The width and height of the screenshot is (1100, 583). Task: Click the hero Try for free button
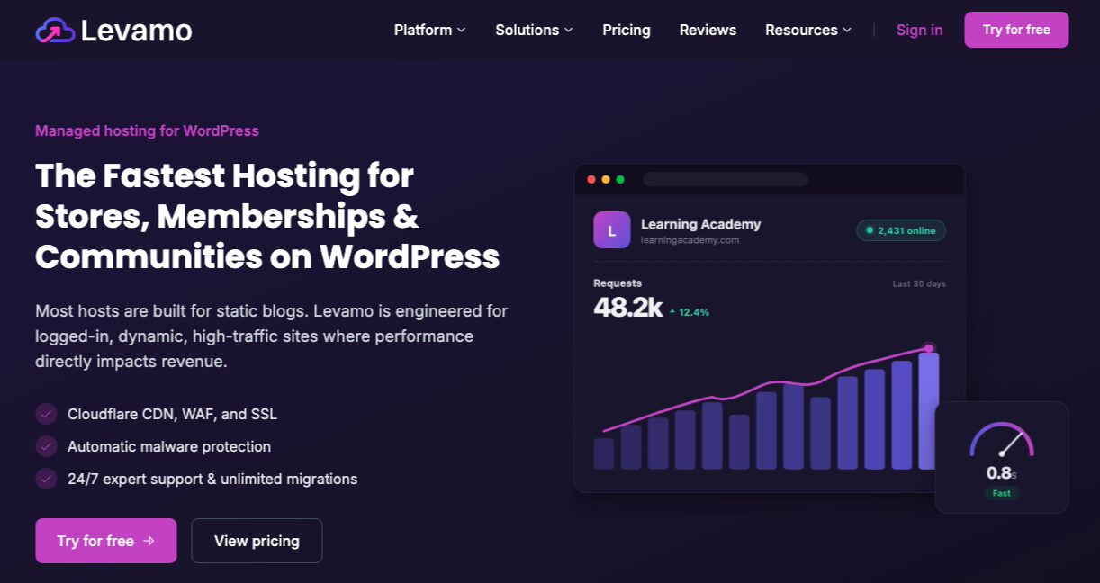pos(106,541)
